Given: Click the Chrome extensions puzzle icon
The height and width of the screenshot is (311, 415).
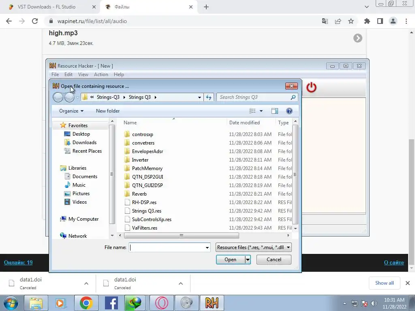Looking at the screenshot, I should click(367, 21).
